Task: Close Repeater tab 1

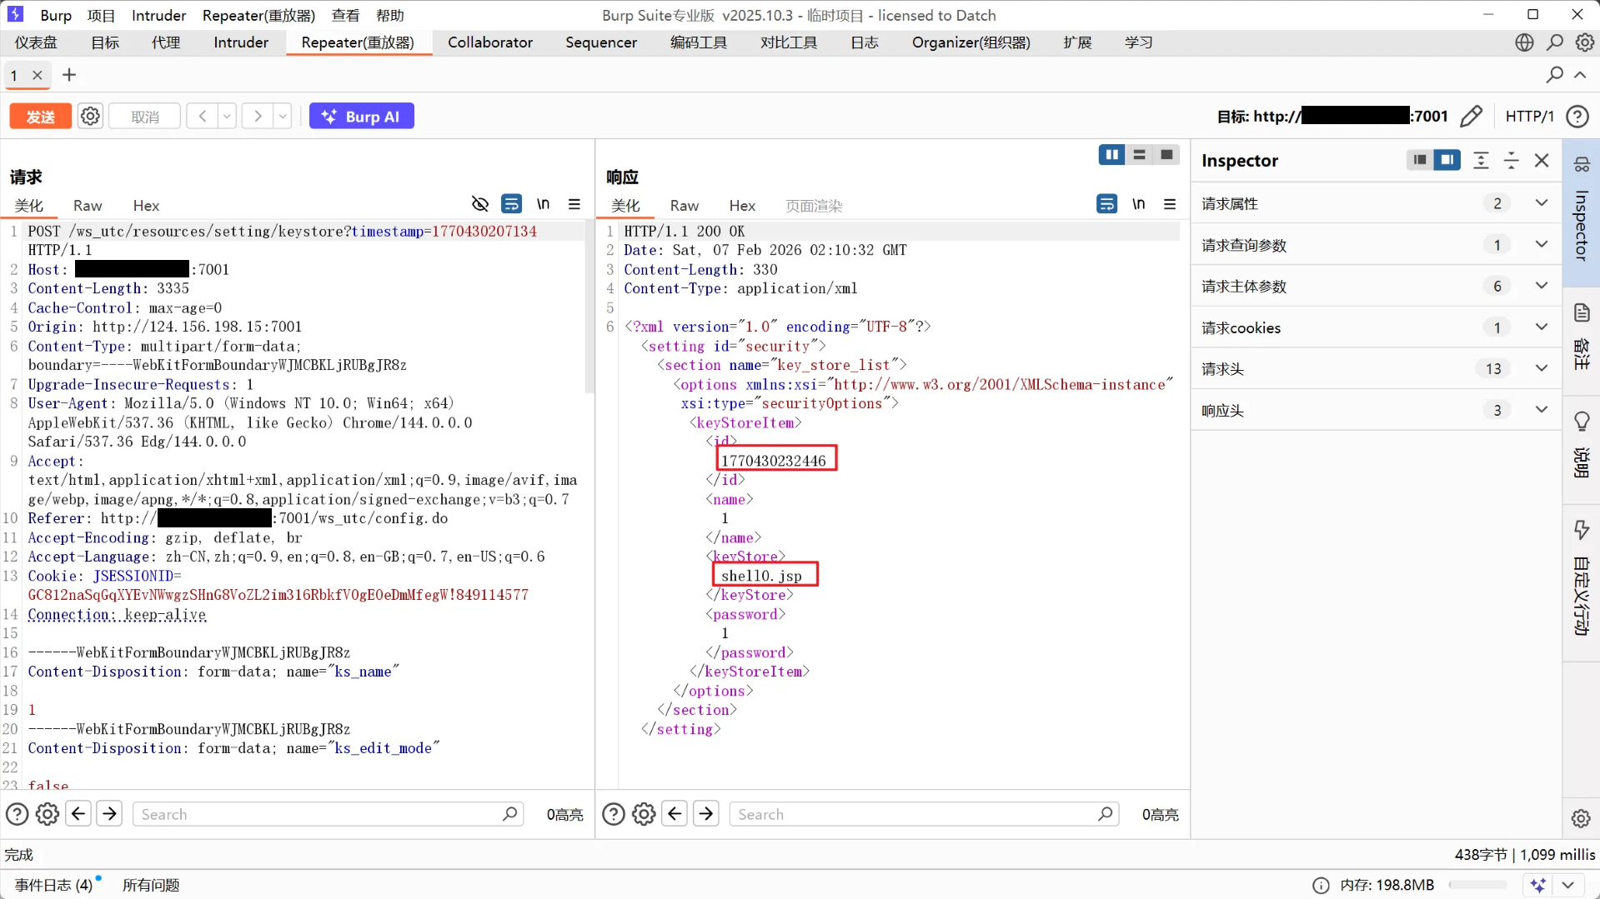Action: pyautogui.click(x=38, y=75)
